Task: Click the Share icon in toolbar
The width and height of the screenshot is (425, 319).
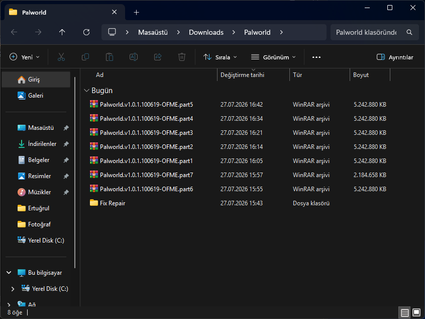Action: [x=158, y=57]
